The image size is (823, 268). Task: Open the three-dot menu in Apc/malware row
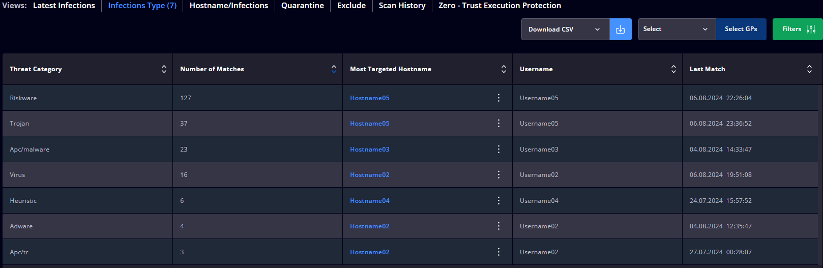tap(498, 149)
